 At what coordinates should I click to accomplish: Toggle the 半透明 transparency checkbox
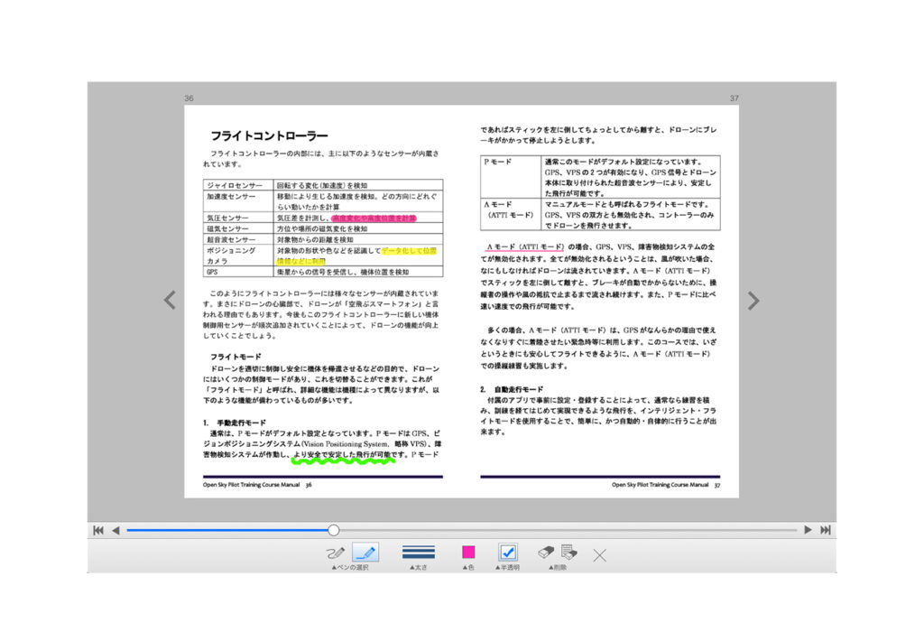[x=507, y=552]
